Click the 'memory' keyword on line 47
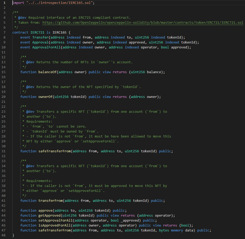 177,230
